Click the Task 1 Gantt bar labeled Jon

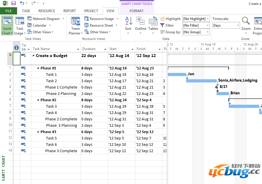(x=177, y=74)
